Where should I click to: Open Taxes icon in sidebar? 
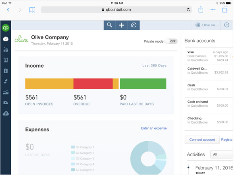click(x=6, y=103)
